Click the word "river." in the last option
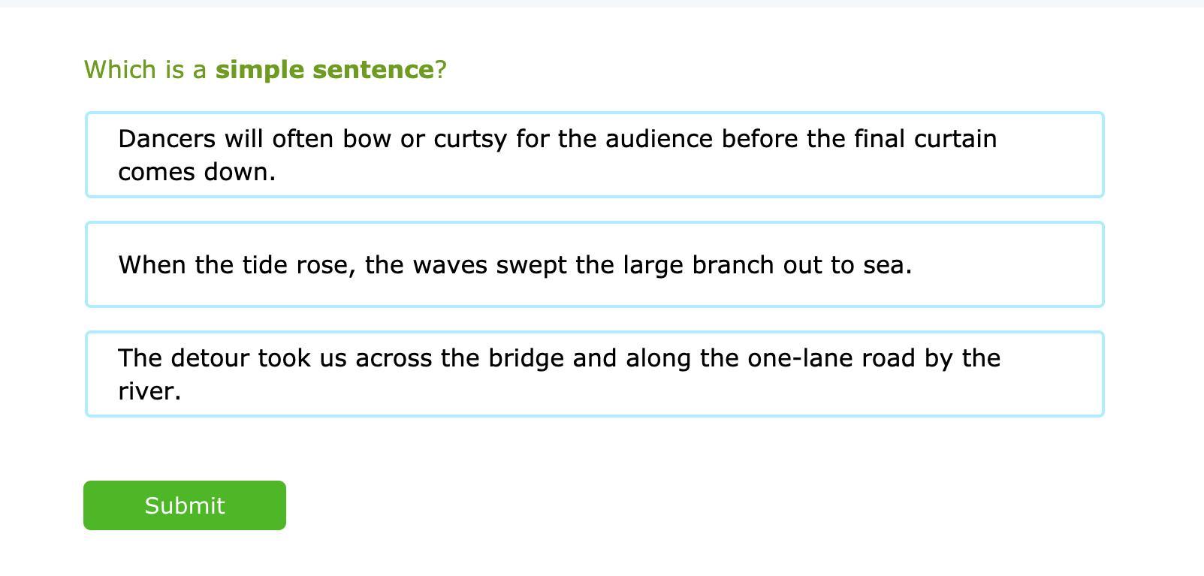The width and height of the screenshot is (1204, 576). coord(149,391)
